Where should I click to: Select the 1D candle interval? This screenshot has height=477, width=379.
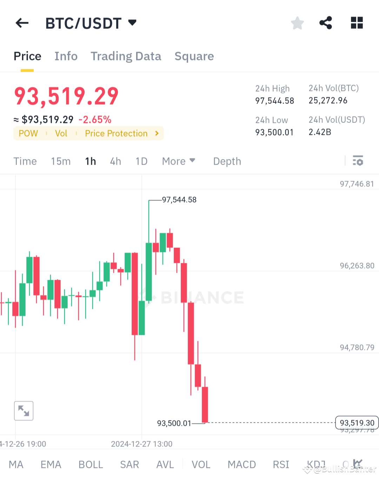pos(141,161)
